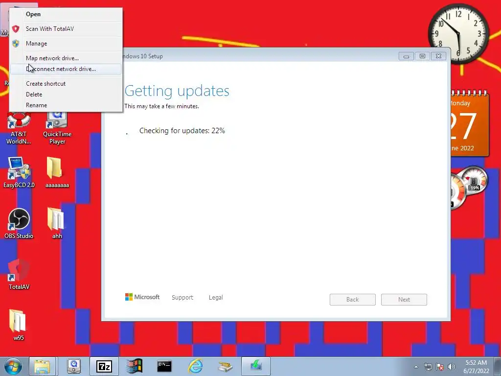
Task: Open QuickTime Player desktop shortcut
Action: click(57, 129)
